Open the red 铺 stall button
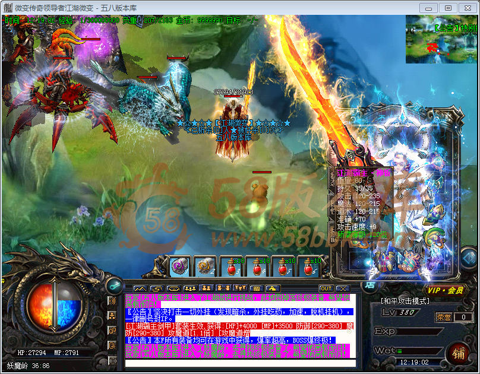The image size is (480, 374). (x=458, y=353)
